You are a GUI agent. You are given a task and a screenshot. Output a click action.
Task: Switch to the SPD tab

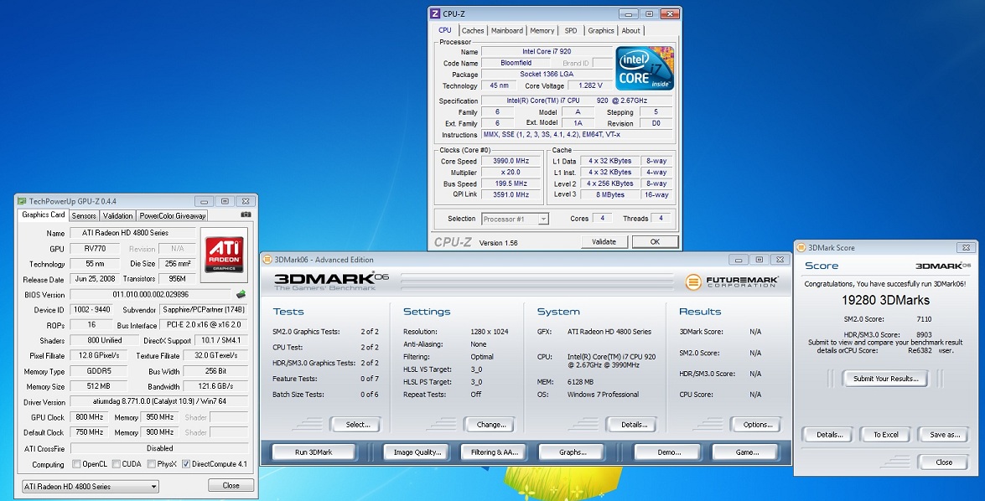(x=570, y=30)
